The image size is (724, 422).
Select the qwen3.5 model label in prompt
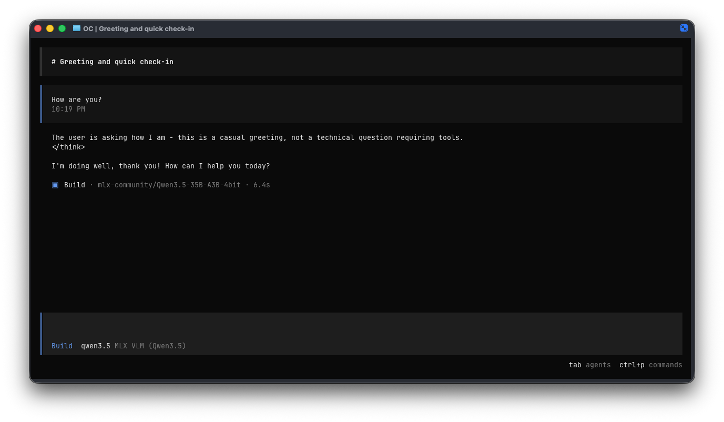(96, 346)
